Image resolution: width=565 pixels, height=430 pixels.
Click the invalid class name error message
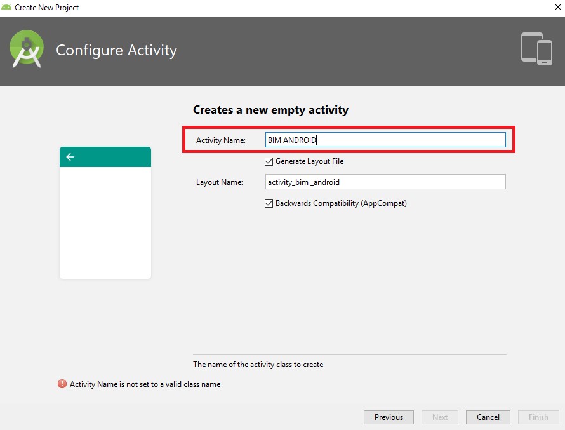tap(145, 384)
